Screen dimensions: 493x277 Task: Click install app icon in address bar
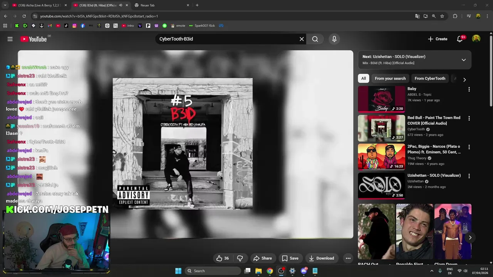[x=426, y=16]
